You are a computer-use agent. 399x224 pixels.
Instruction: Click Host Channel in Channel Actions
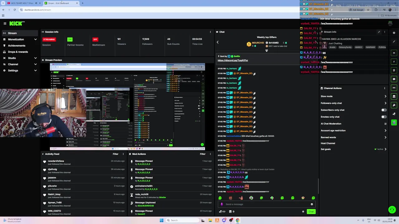click(328, 143)
